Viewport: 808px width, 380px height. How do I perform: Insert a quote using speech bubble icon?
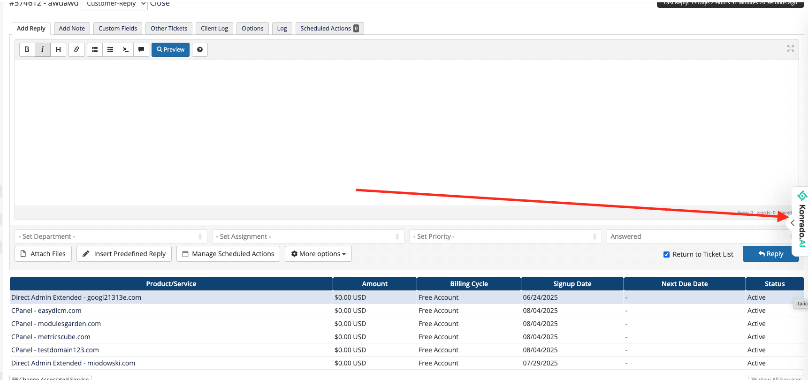click(141, 49)
